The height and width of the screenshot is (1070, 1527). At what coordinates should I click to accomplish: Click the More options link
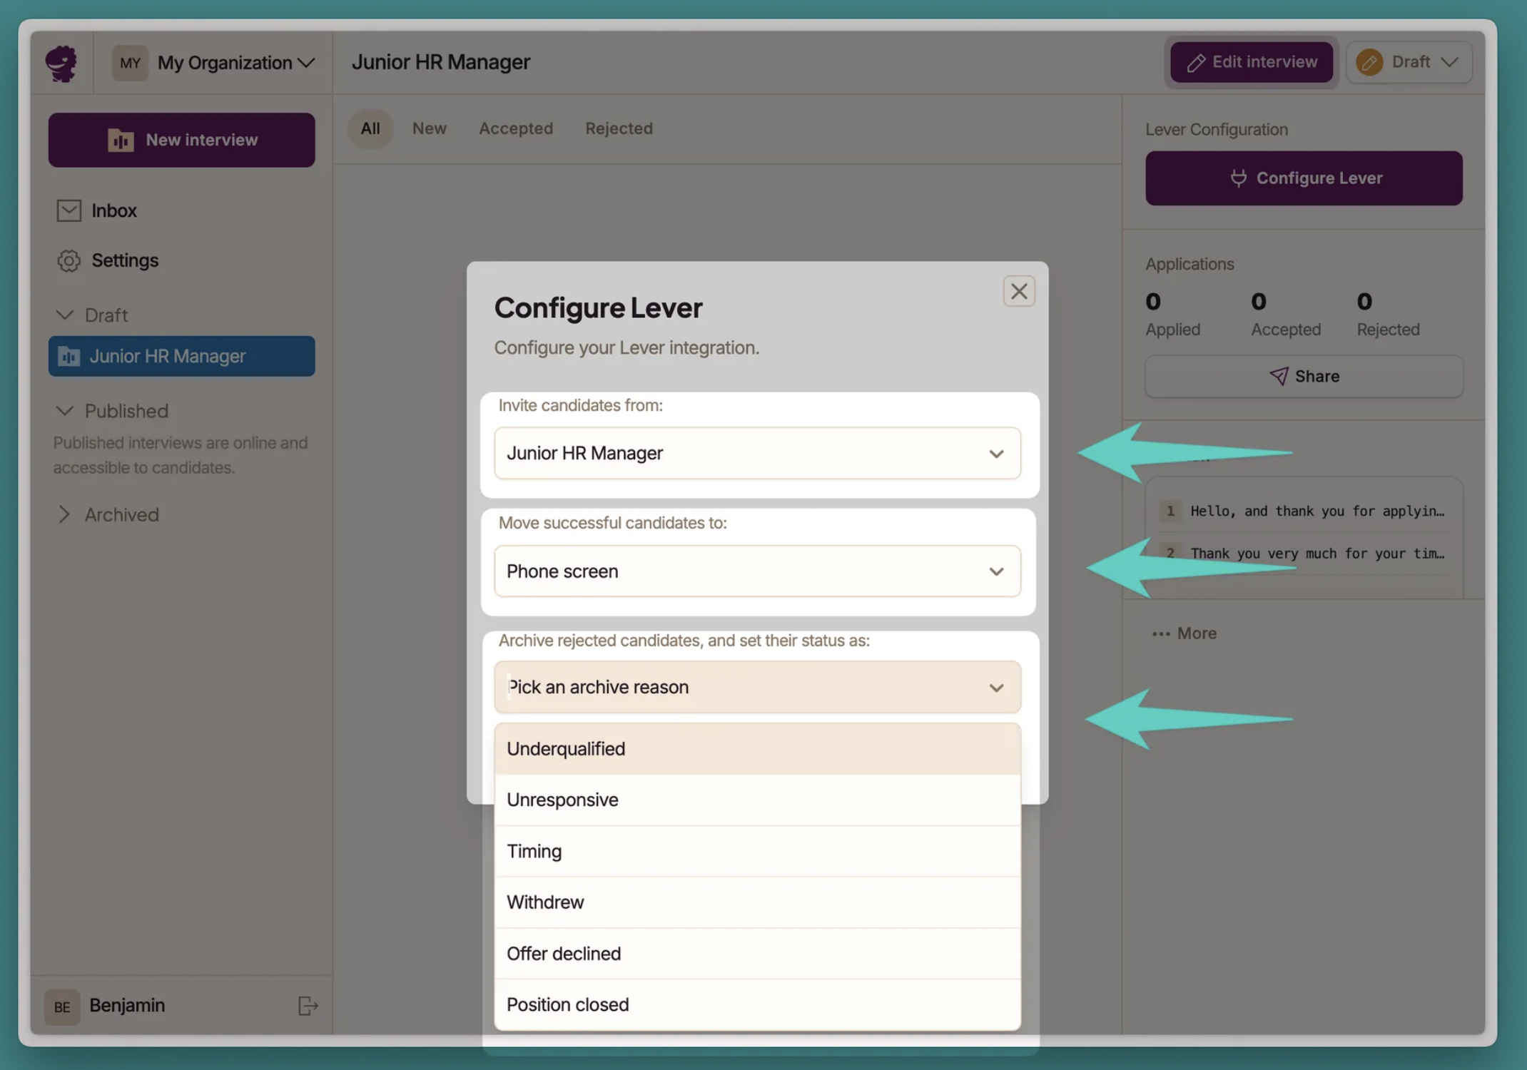pos(1184,633)
